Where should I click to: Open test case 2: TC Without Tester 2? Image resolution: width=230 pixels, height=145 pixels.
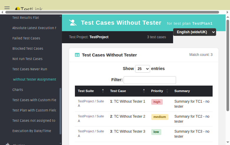click(x=128, y=116)
